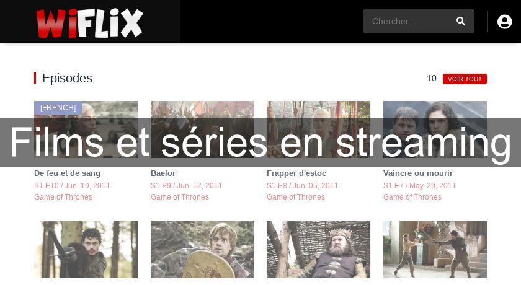Click the VOIR TOUT button
Screen dimensions: 521x285
[465, 79]
